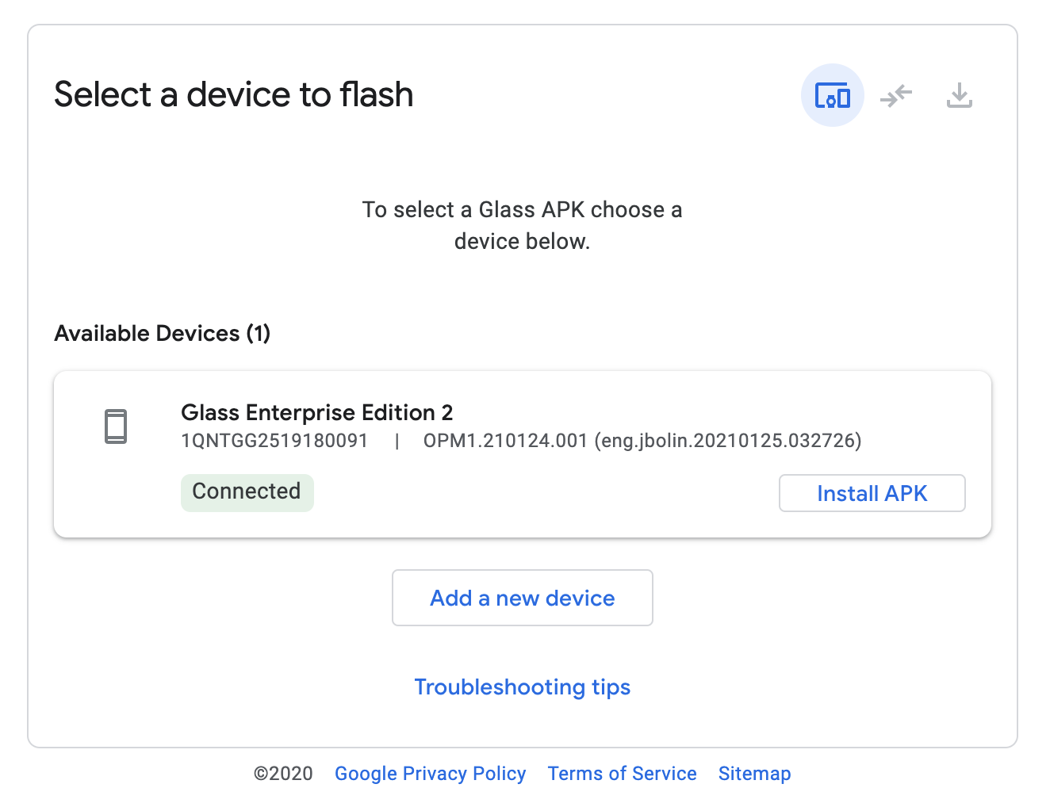Viewport: 1050px width, 807px height.
Task: Open Google Privacy Policy link
Action: [430, 774]
